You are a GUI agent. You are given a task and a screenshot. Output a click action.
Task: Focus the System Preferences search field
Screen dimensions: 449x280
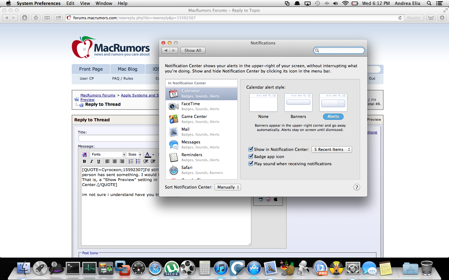(339, 50)
